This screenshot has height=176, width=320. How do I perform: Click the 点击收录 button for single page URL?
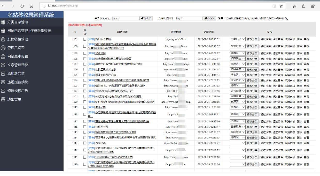coord(146,18)
